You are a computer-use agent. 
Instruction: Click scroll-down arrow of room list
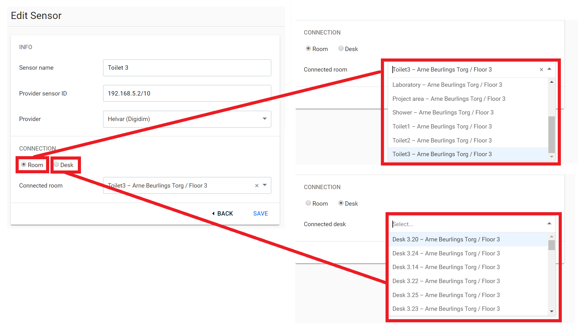click(552, 157)
